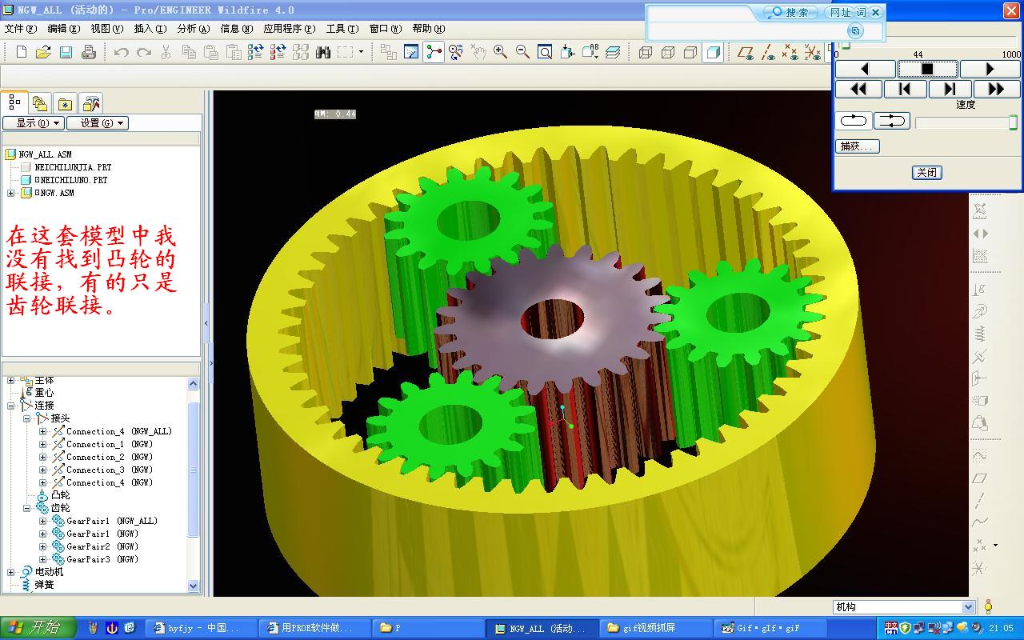
Task: Regenerate the model from toolbar
Action: point(256,52)
